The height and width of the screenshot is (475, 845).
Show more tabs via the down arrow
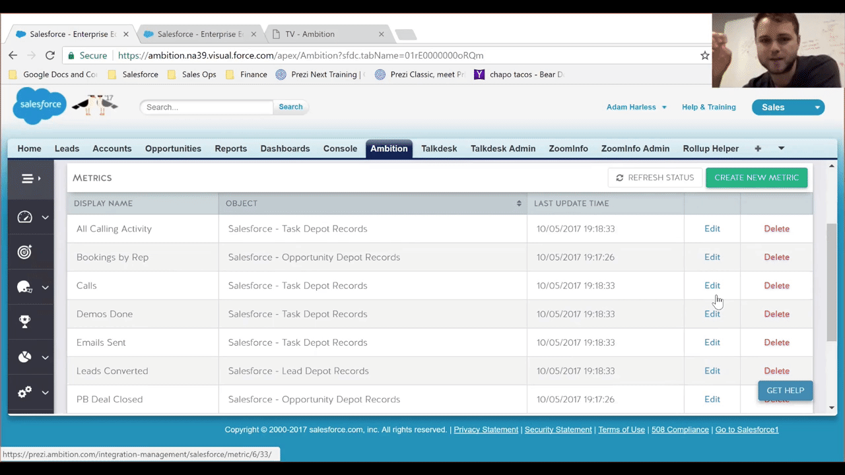[x=782, y=148]
